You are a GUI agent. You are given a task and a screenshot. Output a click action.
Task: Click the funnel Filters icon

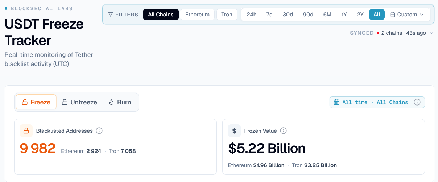coord(111,15)
